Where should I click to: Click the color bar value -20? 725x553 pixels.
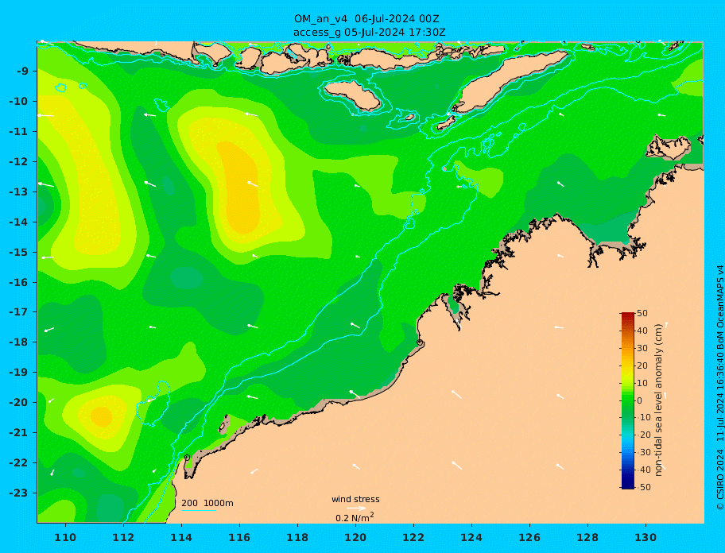643,435
